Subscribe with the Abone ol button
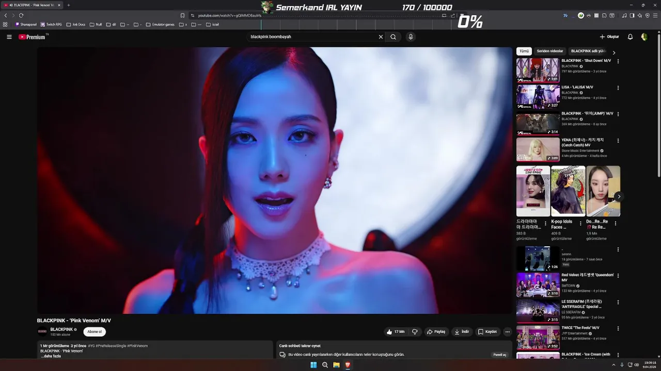This screenshot has height=371, width=661. click(95, 332)
